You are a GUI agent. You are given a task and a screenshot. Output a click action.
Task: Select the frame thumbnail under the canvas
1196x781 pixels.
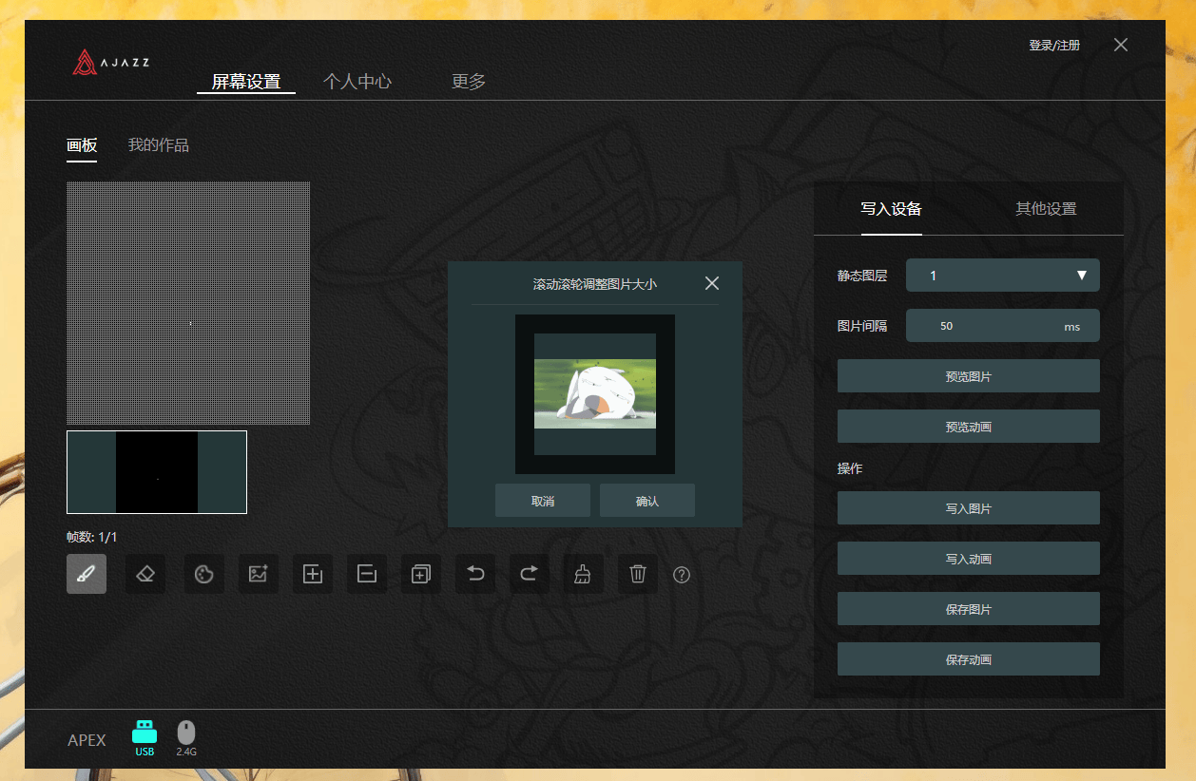click(x=157, y=472)
